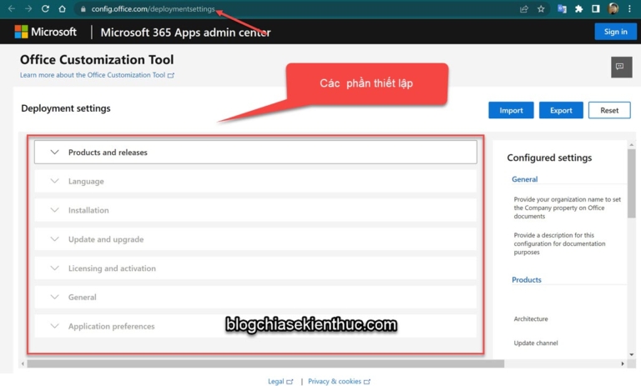Screen dimensions: 641x386
Task: Click the Microsoft logo
Action: [x=45, y=32]
